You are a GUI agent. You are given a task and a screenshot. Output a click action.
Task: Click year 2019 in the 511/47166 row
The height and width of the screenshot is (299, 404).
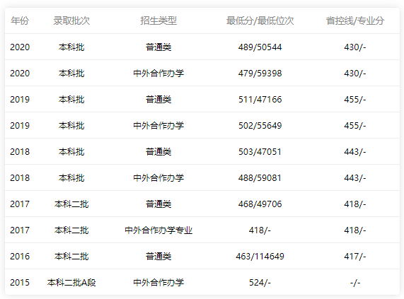coord(20,100)
